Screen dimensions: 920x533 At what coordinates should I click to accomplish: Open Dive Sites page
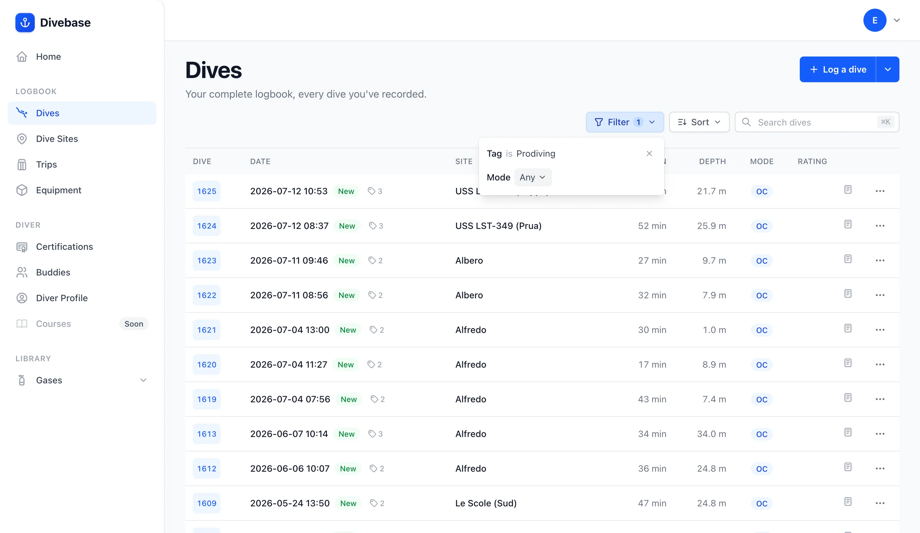[x=82, y=138]
